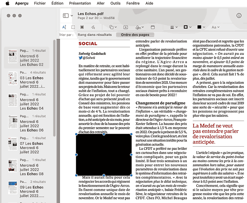This screenshot has width=247, height=203.
Task: Click the 'Page 2 sur 30 — Modifié' subtitle
Action: pos(96,18)
